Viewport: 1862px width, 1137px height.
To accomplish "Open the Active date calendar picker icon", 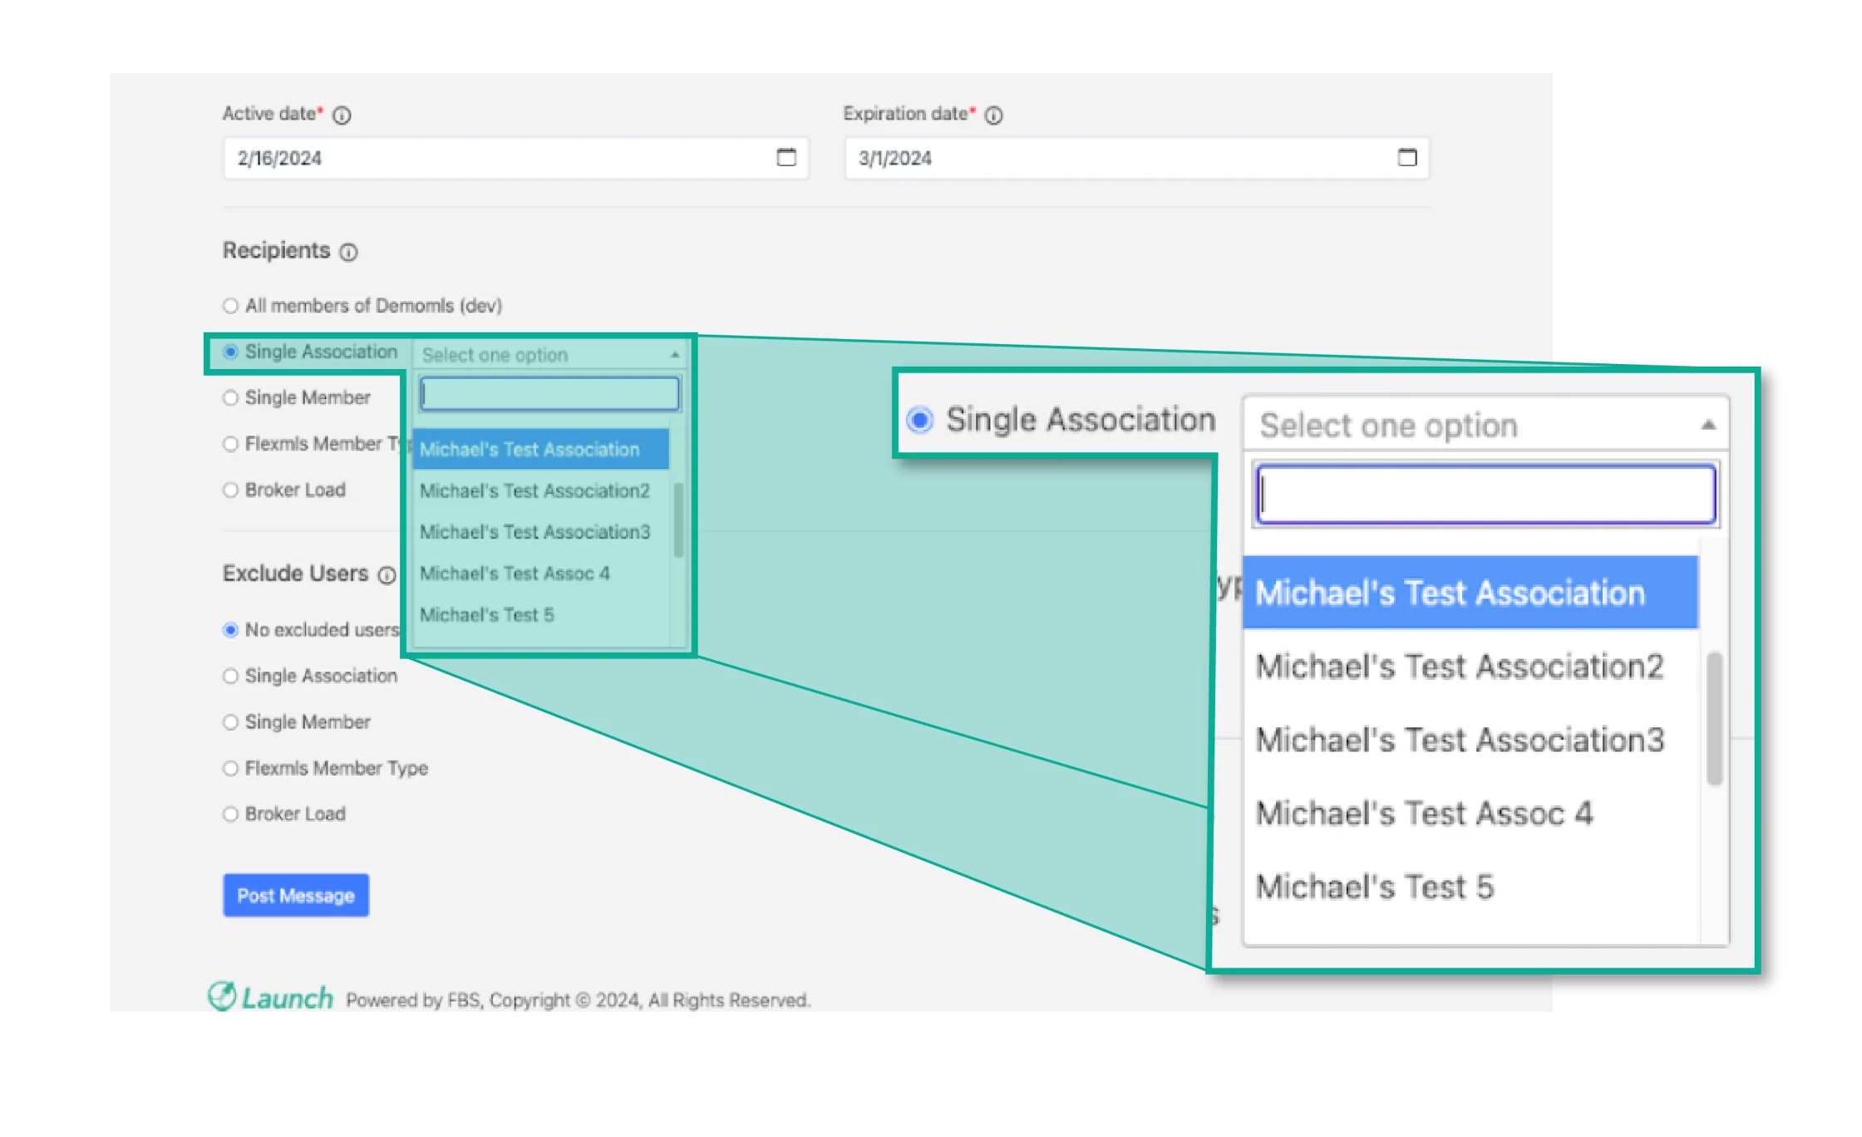I will coord(786,157).
